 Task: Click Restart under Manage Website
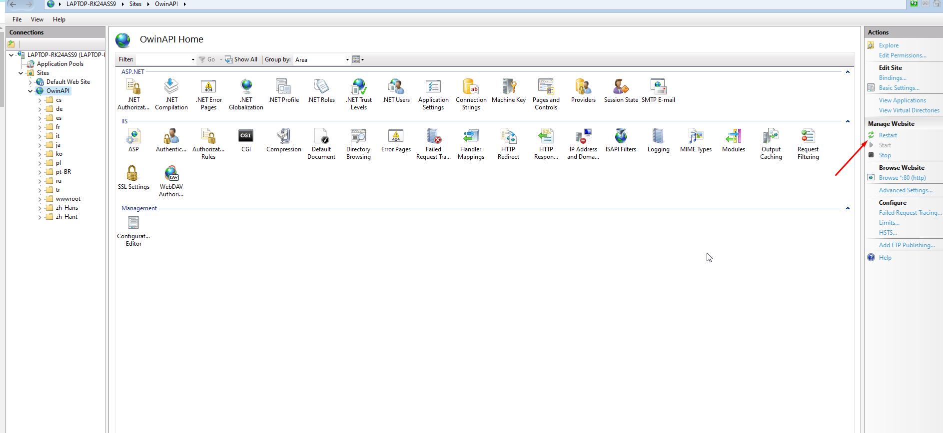(x=888, y=135)
